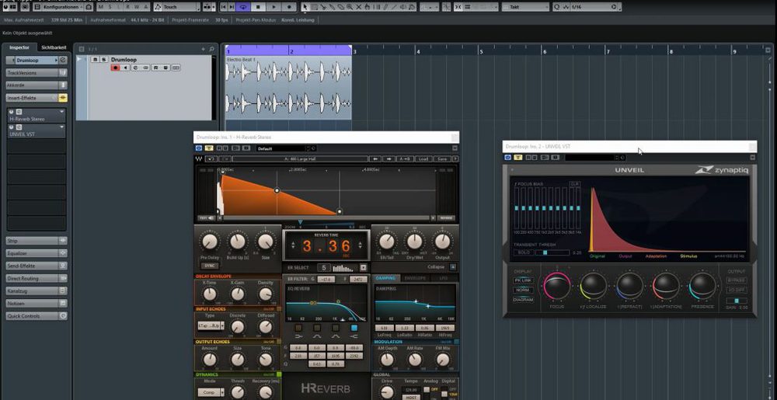This screenshot has width=777, height=400.
Task: Click the undo arrow in H-Reverb toolbar
Action: (211, 159)
